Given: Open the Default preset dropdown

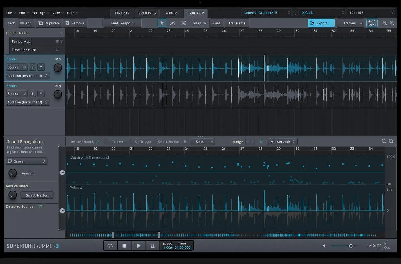Looking at the screenshot, I should click(322, 12).
